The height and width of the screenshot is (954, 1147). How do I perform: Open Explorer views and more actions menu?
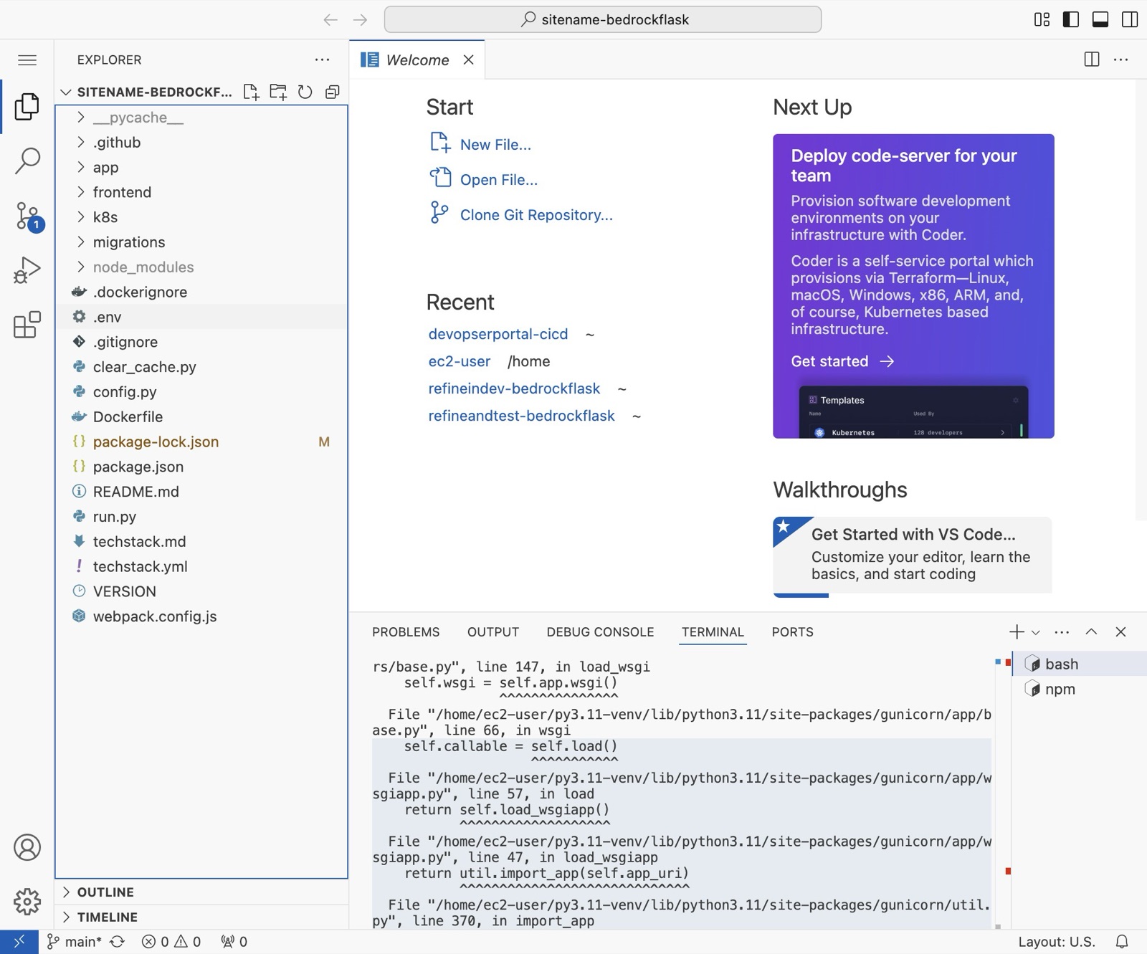coord(323,60)
